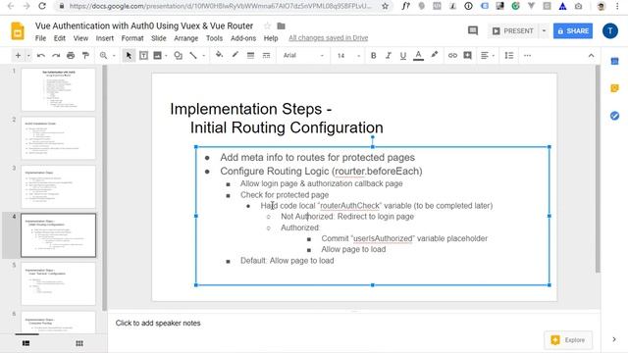Open Tasks blue checkmark side panel
Image resolution: width=628 pixels, height=353 pixels.
pyautogui.click(x=615, y=116)
